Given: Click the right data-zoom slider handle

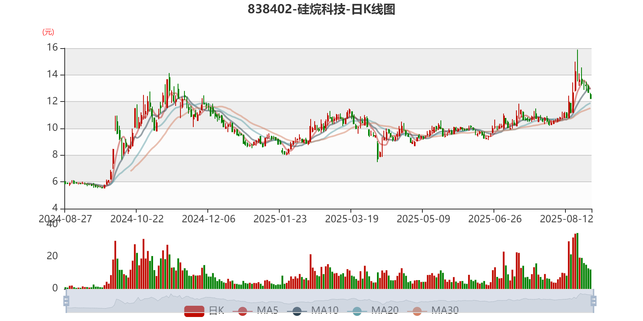Looking at the screenshot, I should [x=594, y=301].
